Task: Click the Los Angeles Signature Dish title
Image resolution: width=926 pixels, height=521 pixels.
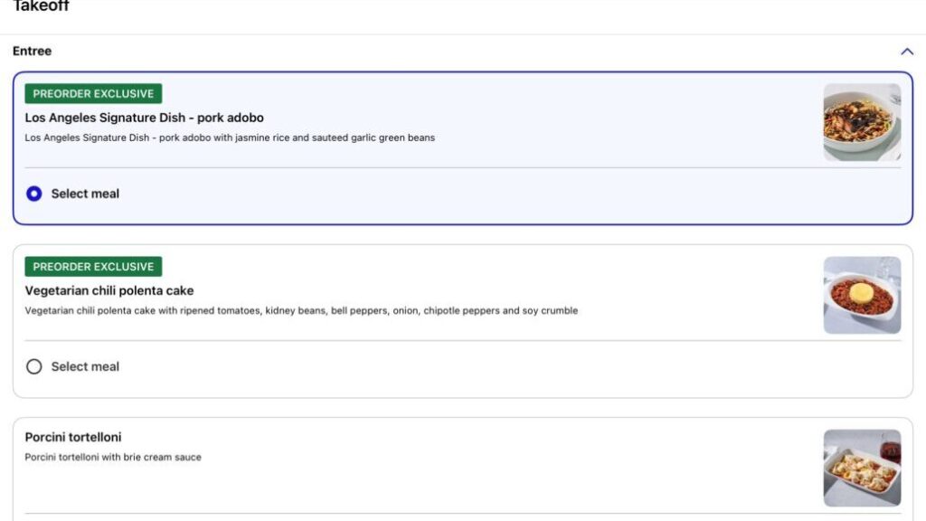Action: 144,118
